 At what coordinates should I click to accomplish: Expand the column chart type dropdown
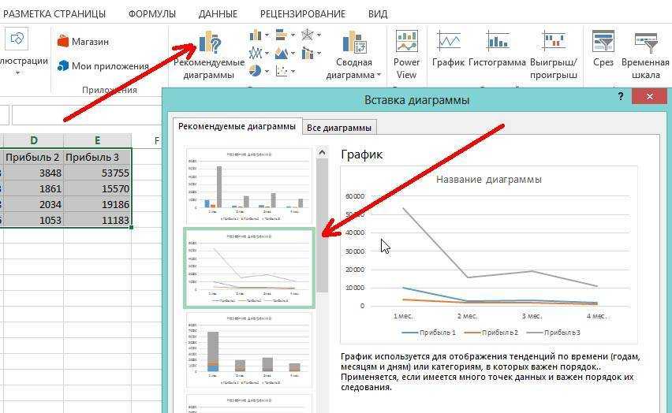pyautogui.click(x=267, y=35)
